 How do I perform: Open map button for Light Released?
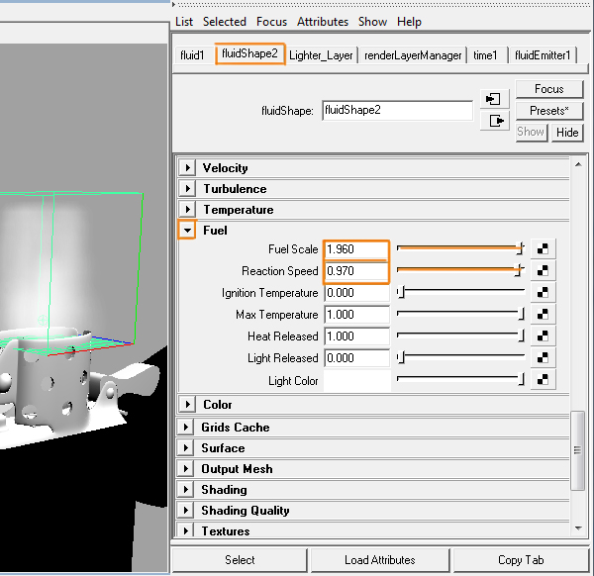[543, 358]
